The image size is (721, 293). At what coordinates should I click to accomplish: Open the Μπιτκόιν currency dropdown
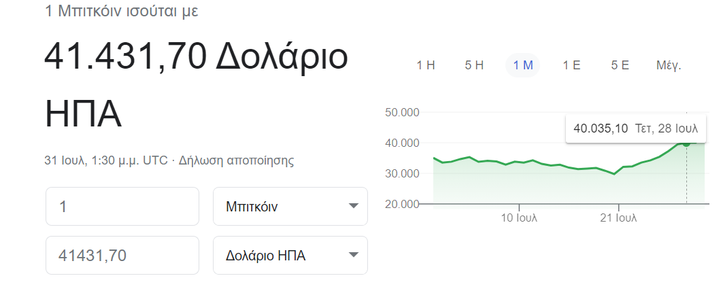[x=290, y=206]
